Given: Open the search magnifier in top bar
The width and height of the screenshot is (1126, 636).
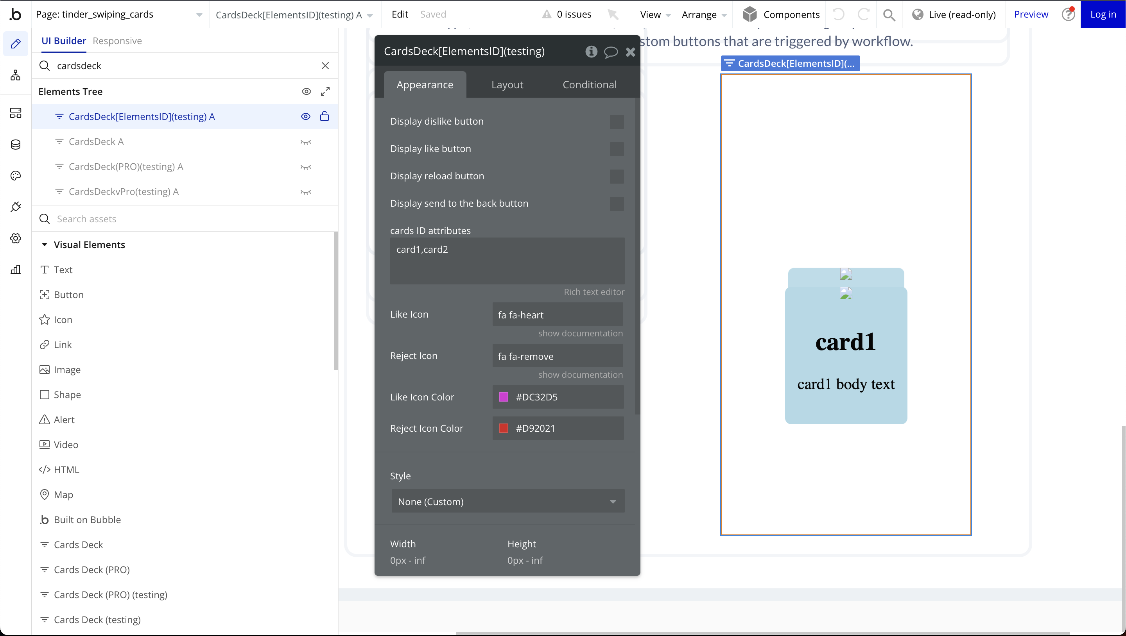Looking at the screenshot, I should pyautogui.click(x=889, y=15).
